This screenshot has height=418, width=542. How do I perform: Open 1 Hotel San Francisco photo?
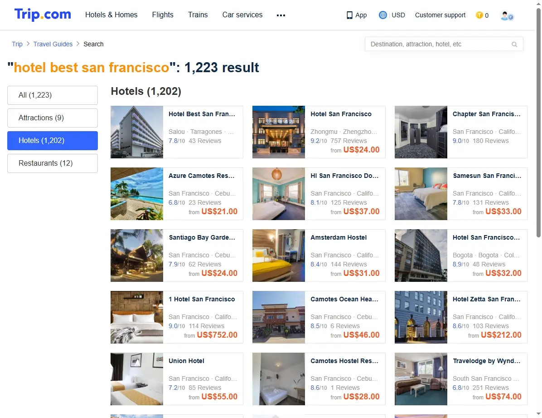(137, 317)
